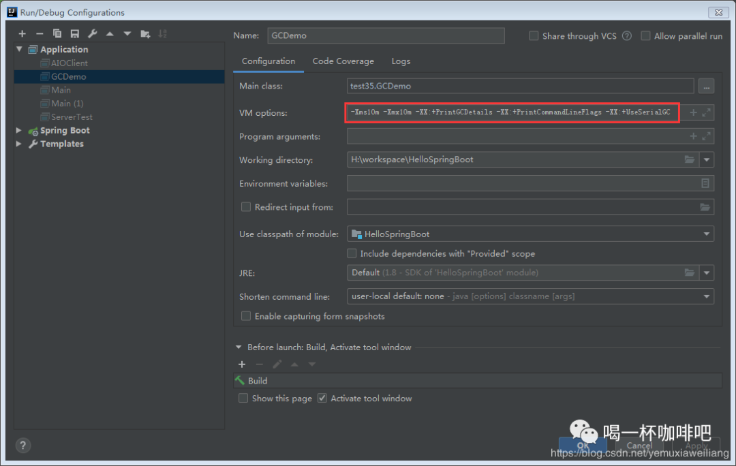The height and width of the screenshot is (466, 736).
Task: Expand the VM options field editor
Action: coord(707,112)
